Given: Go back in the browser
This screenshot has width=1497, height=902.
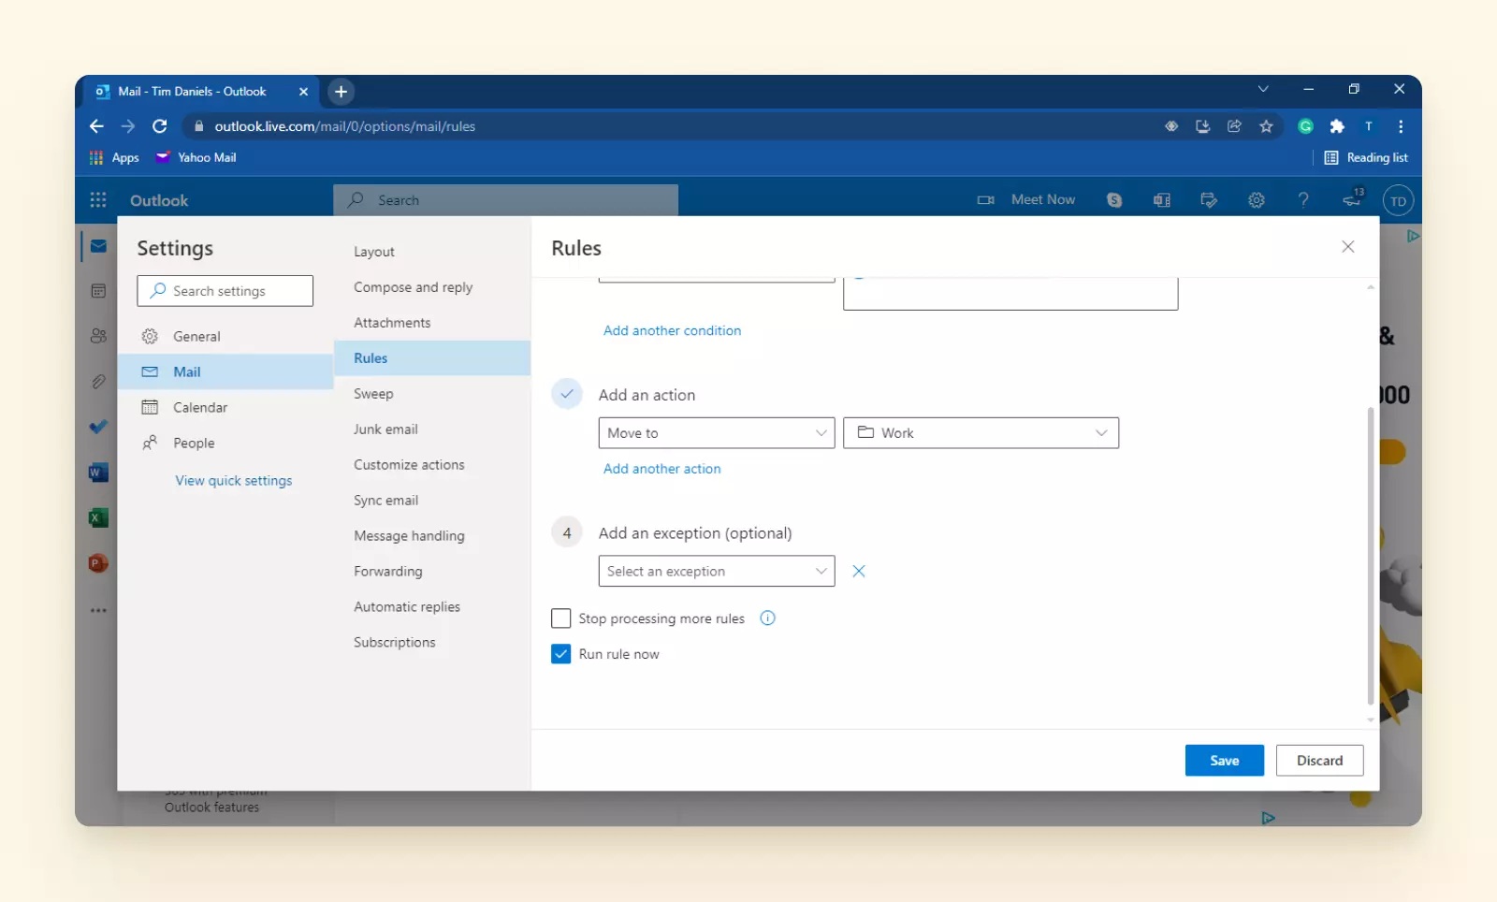Looking at the screenshot, I should [x=96, y=126].
